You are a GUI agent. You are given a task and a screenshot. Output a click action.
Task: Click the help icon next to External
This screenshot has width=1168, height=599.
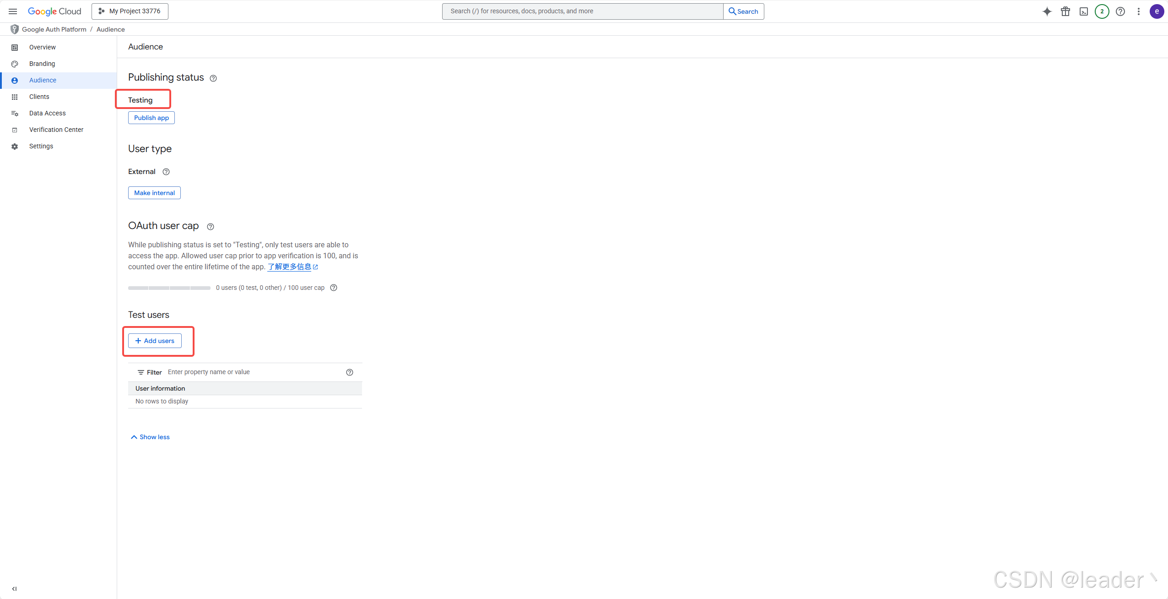point(166,172)
